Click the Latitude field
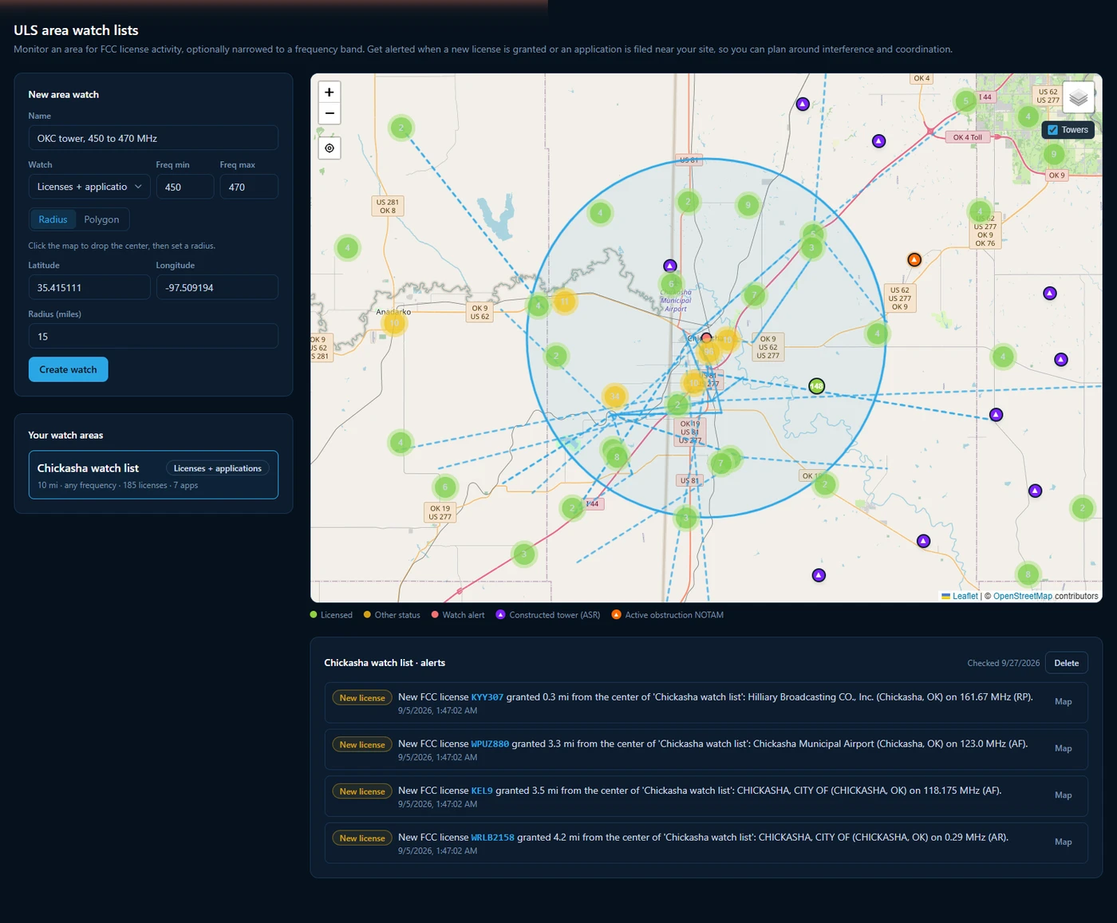Screen dimensions: 1117x923 tap(89, 287)
